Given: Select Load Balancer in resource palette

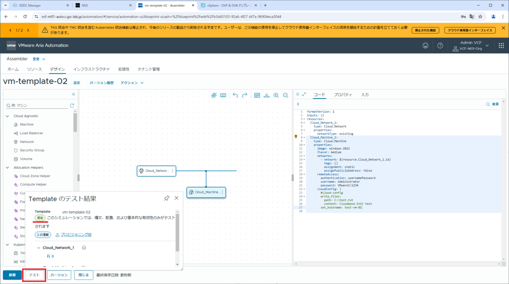Looking at the screenshot, I should pos(31,133).
